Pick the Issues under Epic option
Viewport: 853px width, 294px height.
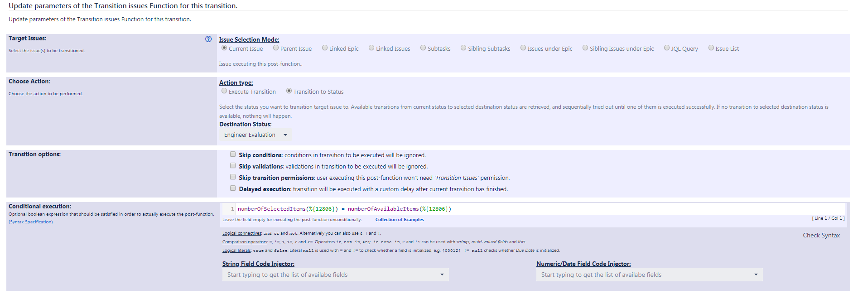tap(523, 48)
